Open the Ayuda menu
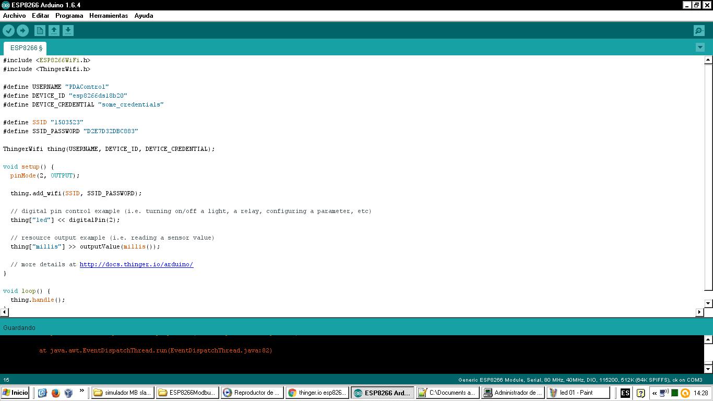This screenshot has width=713, height=401. 144,16
